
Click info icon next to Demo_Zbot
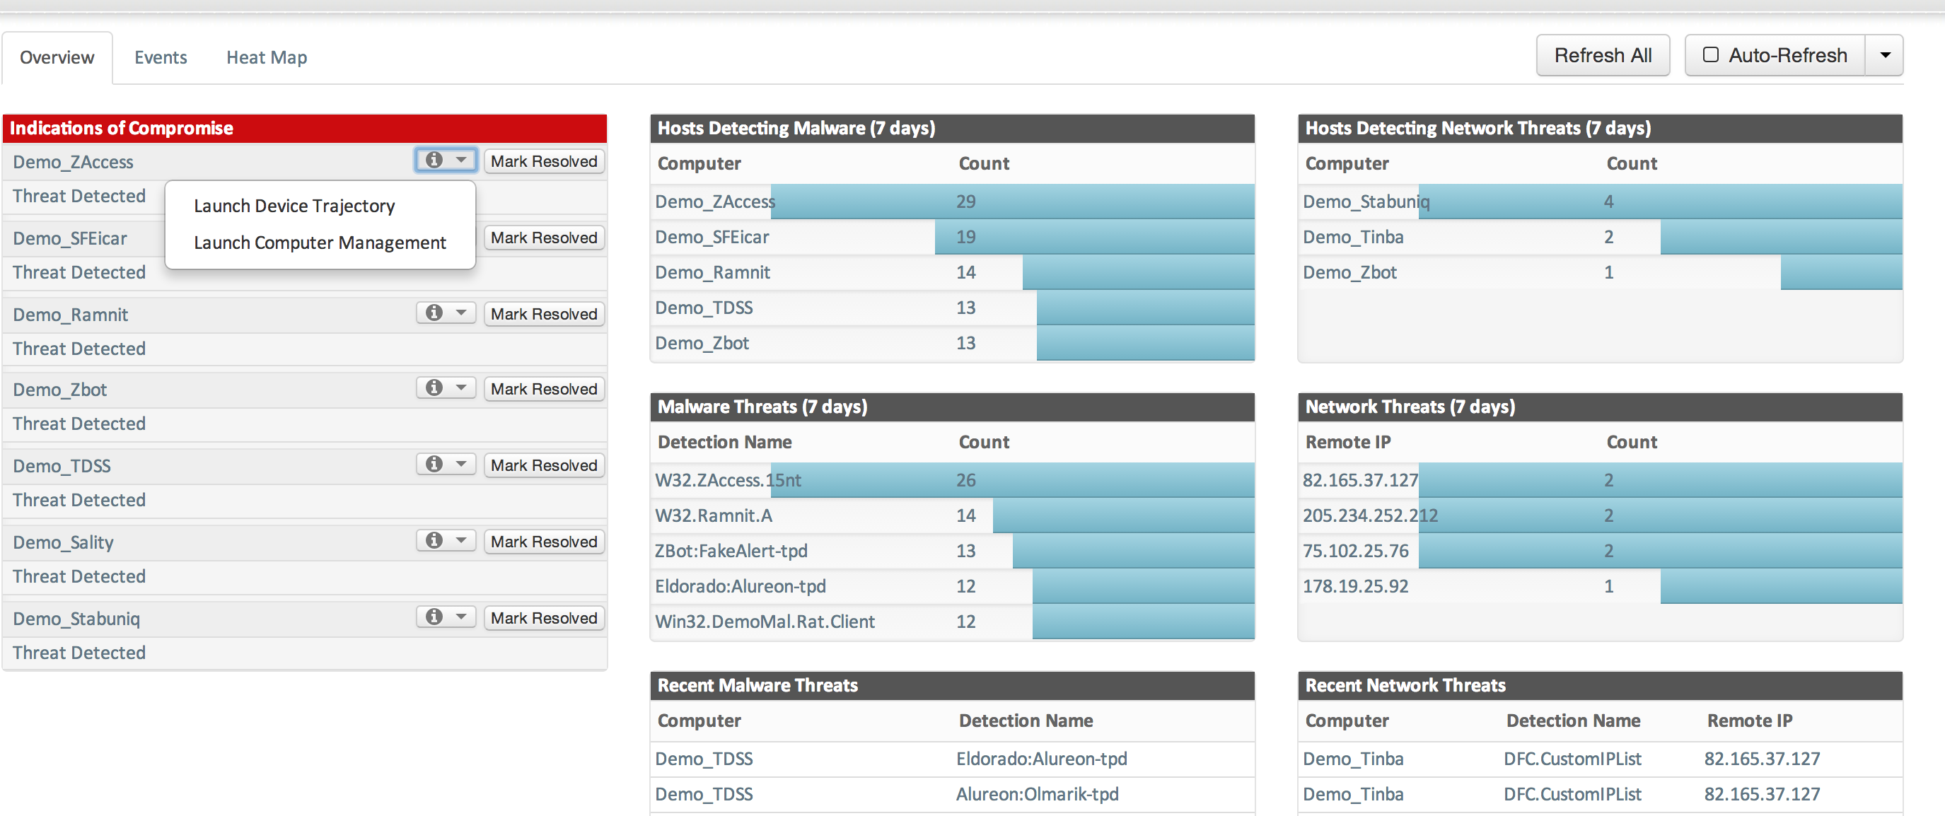tap(434, 388)
